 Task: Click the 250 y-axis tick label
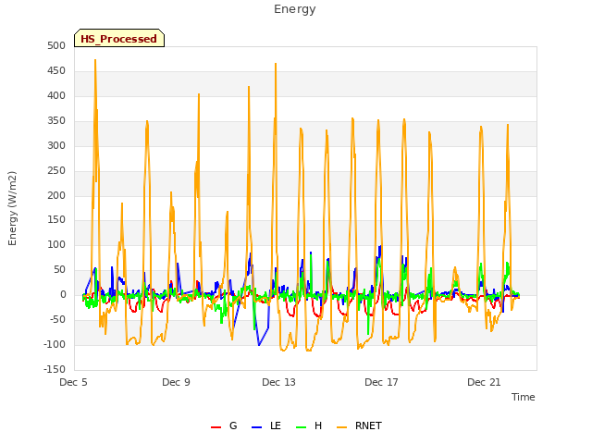tap(56, 170)
